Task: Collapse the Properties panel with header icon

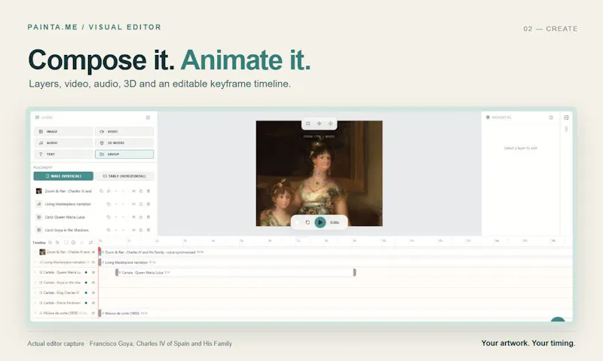Action: tap(551, 118)
